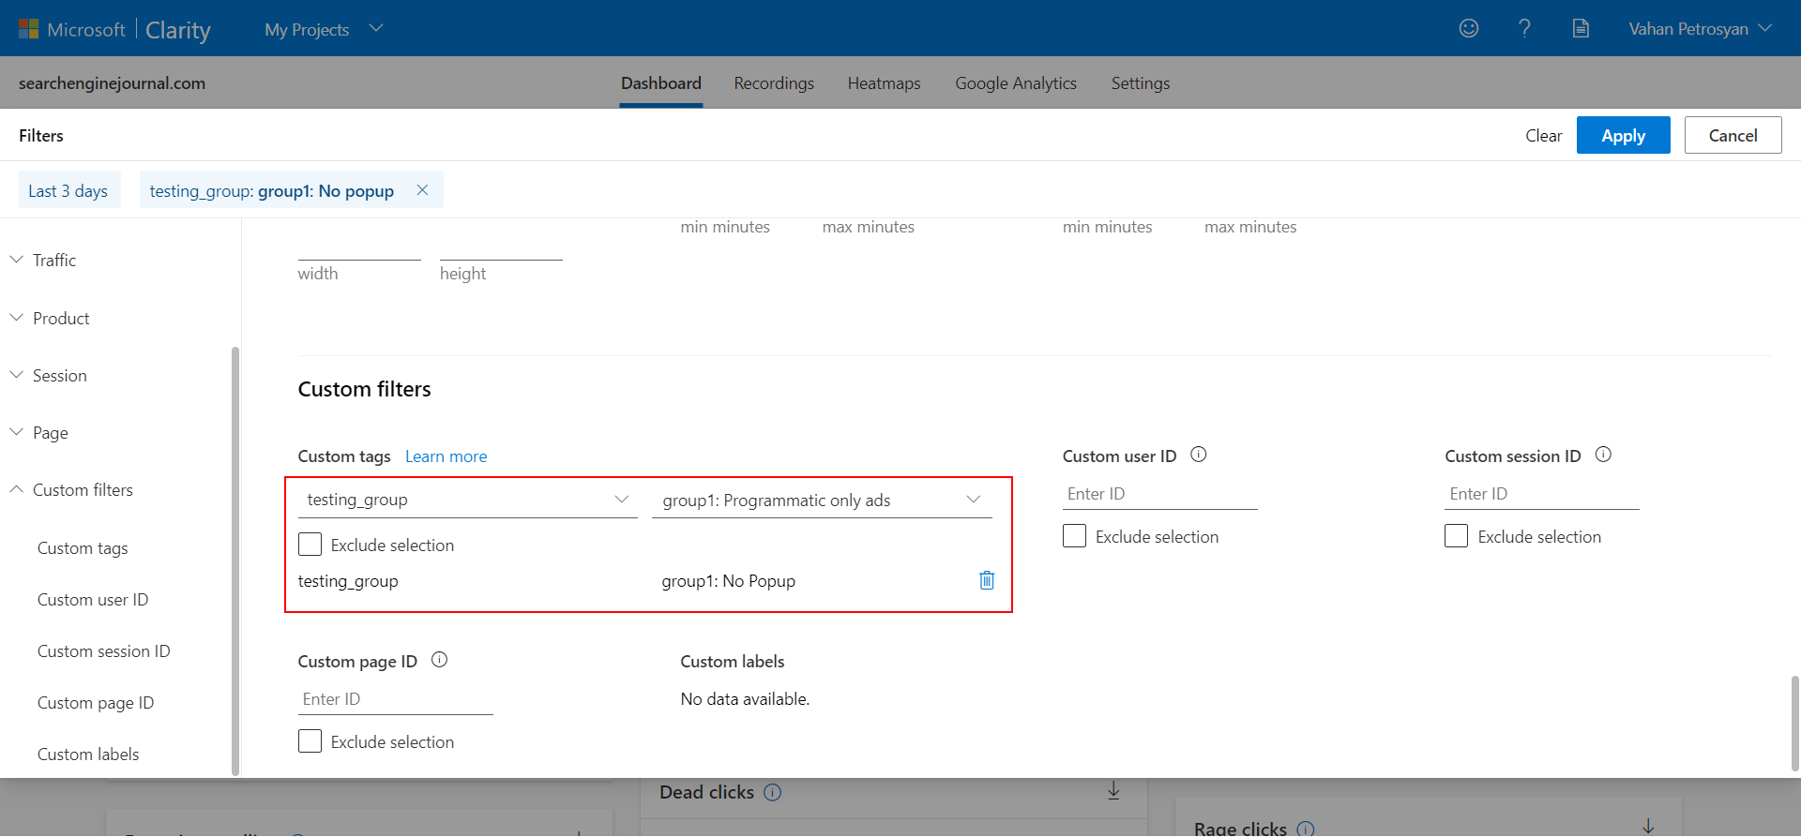This screenshot has height=837, width=1801.
Task: Show info for Custom page ID
Action: coord(439,661)
